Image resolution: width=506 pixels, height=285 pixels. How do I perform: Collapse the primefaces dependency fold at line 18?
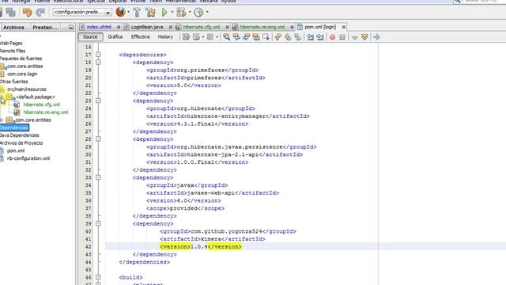[x=98, y=63]
